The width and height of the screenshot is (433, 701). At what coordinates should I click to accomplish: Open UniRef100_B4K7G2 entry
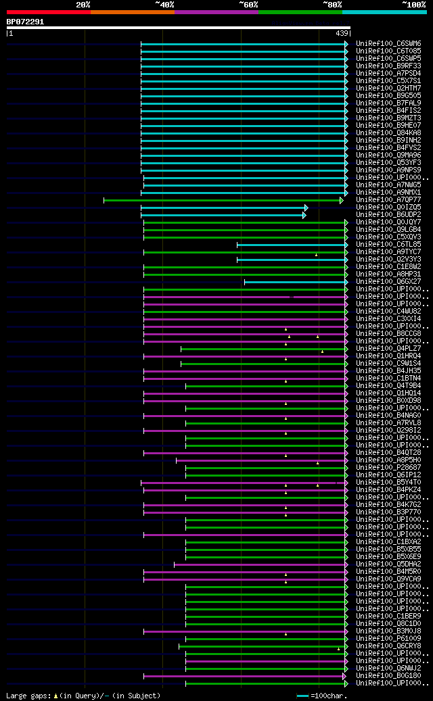coord(389,504)
